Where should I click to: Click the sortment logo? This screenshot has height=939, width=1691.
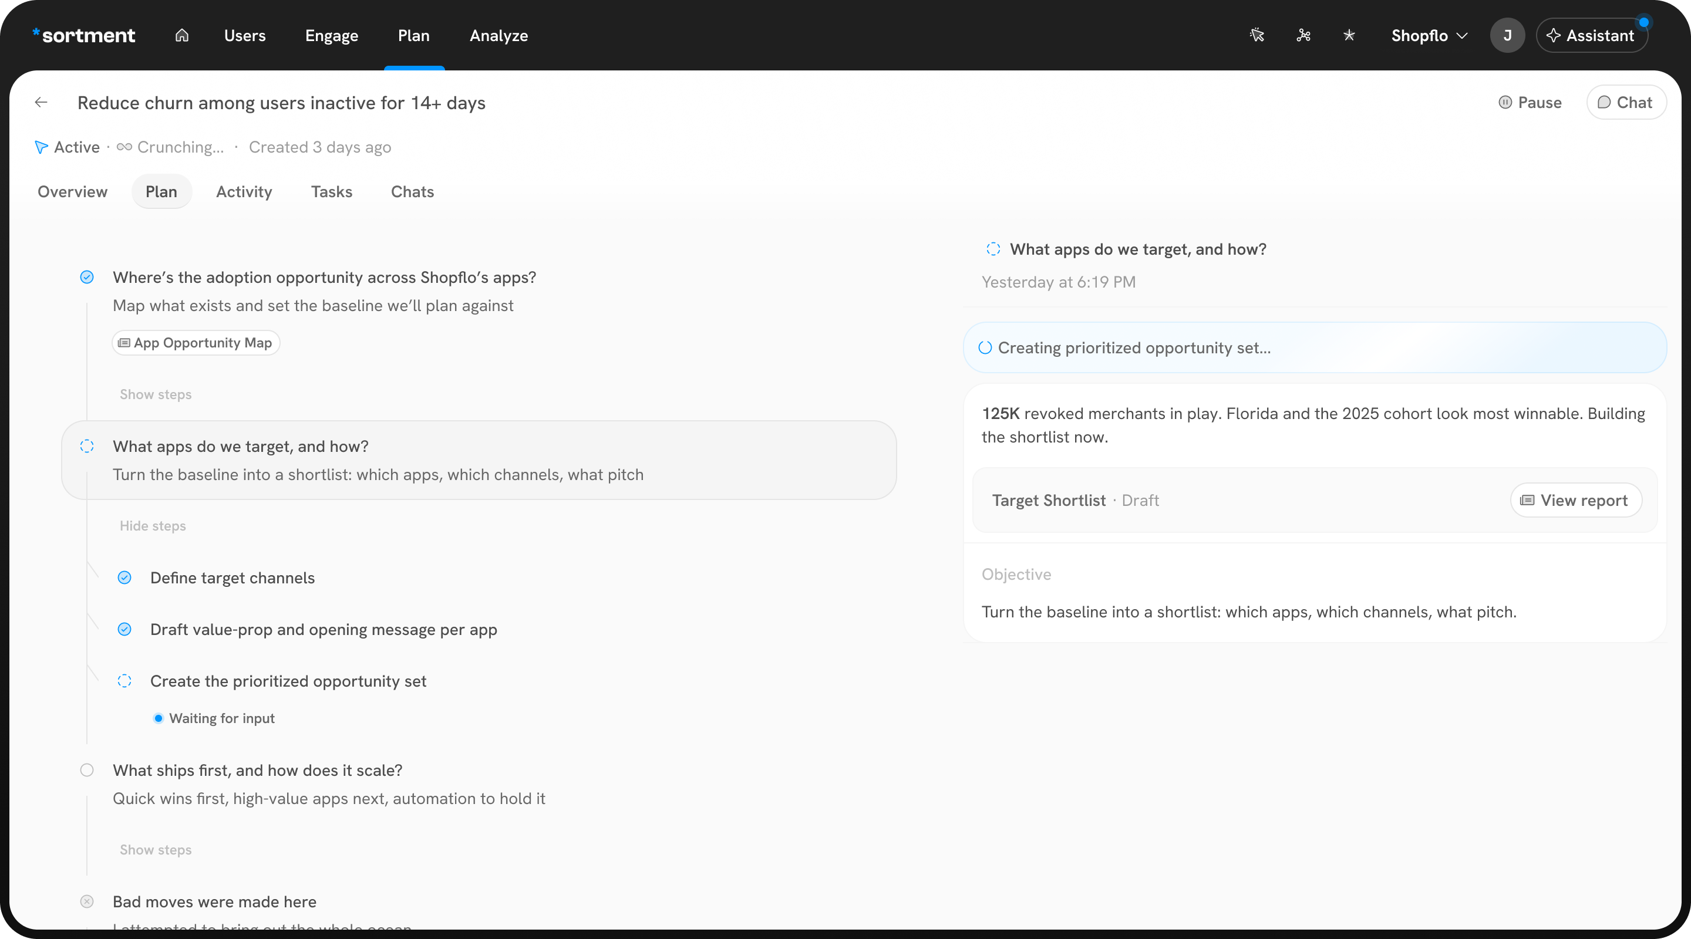tap(84, 35)
